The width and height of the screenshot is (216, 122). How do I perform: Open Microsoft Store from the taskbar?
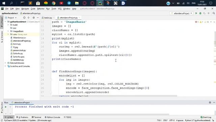38,3
